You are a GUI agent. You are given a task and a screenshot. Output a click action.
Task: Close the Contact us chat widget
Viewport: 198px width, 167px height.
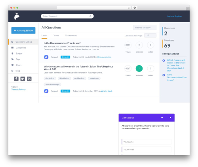tap(170, 118)
